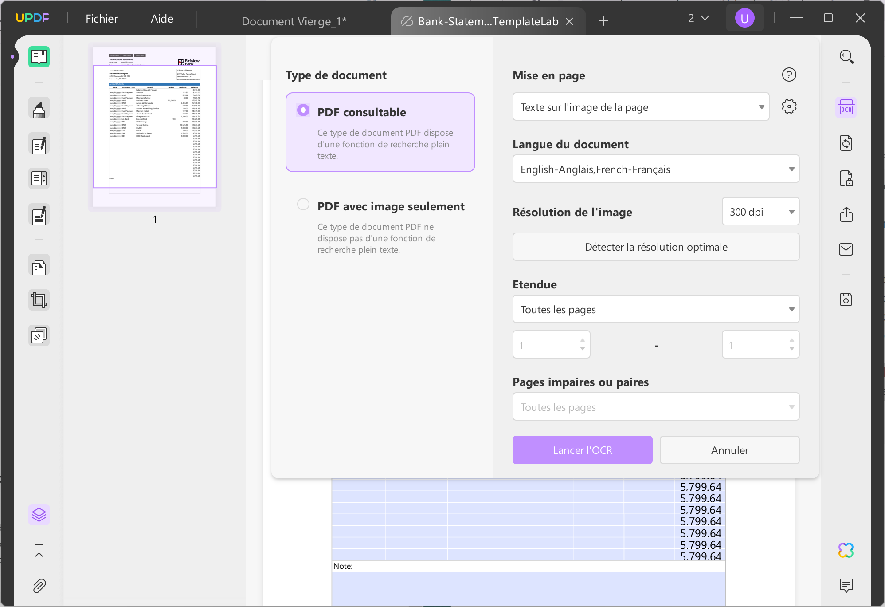Click the Search magnifier icon
Screen dimensions: 885x607
pyautogui.click(x=846, y=57)
